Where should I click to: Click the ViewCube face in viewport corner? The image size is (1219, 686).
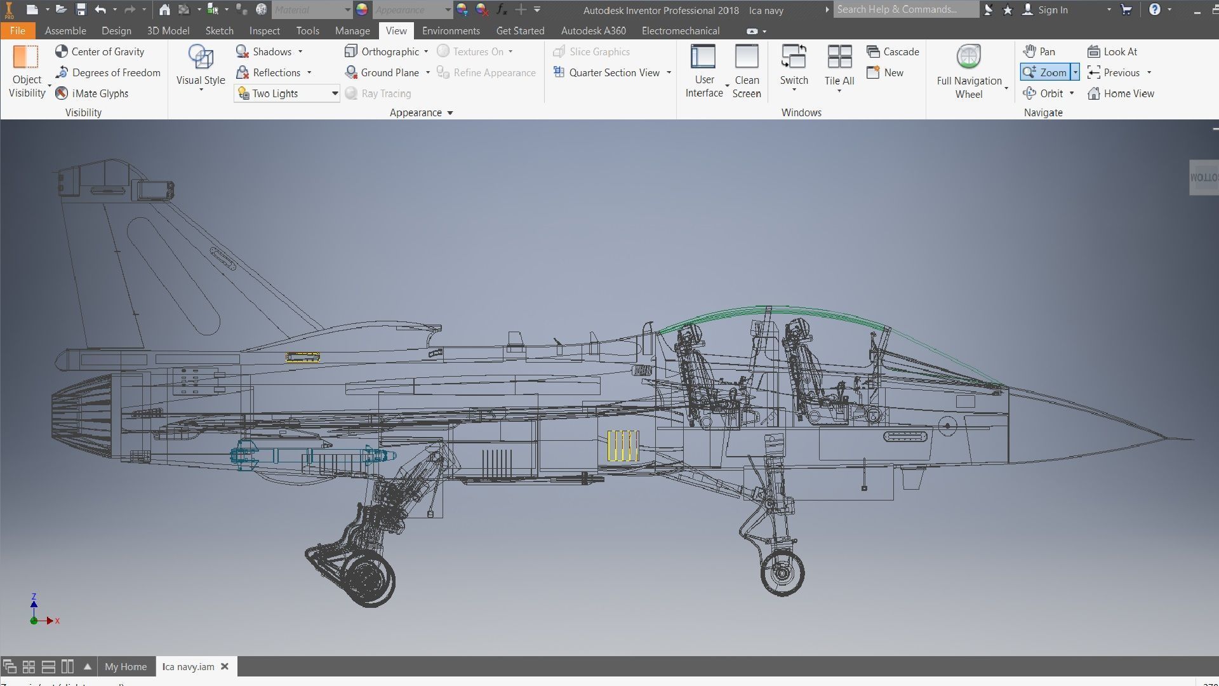pyautogui.click(x=1204, y=177)
